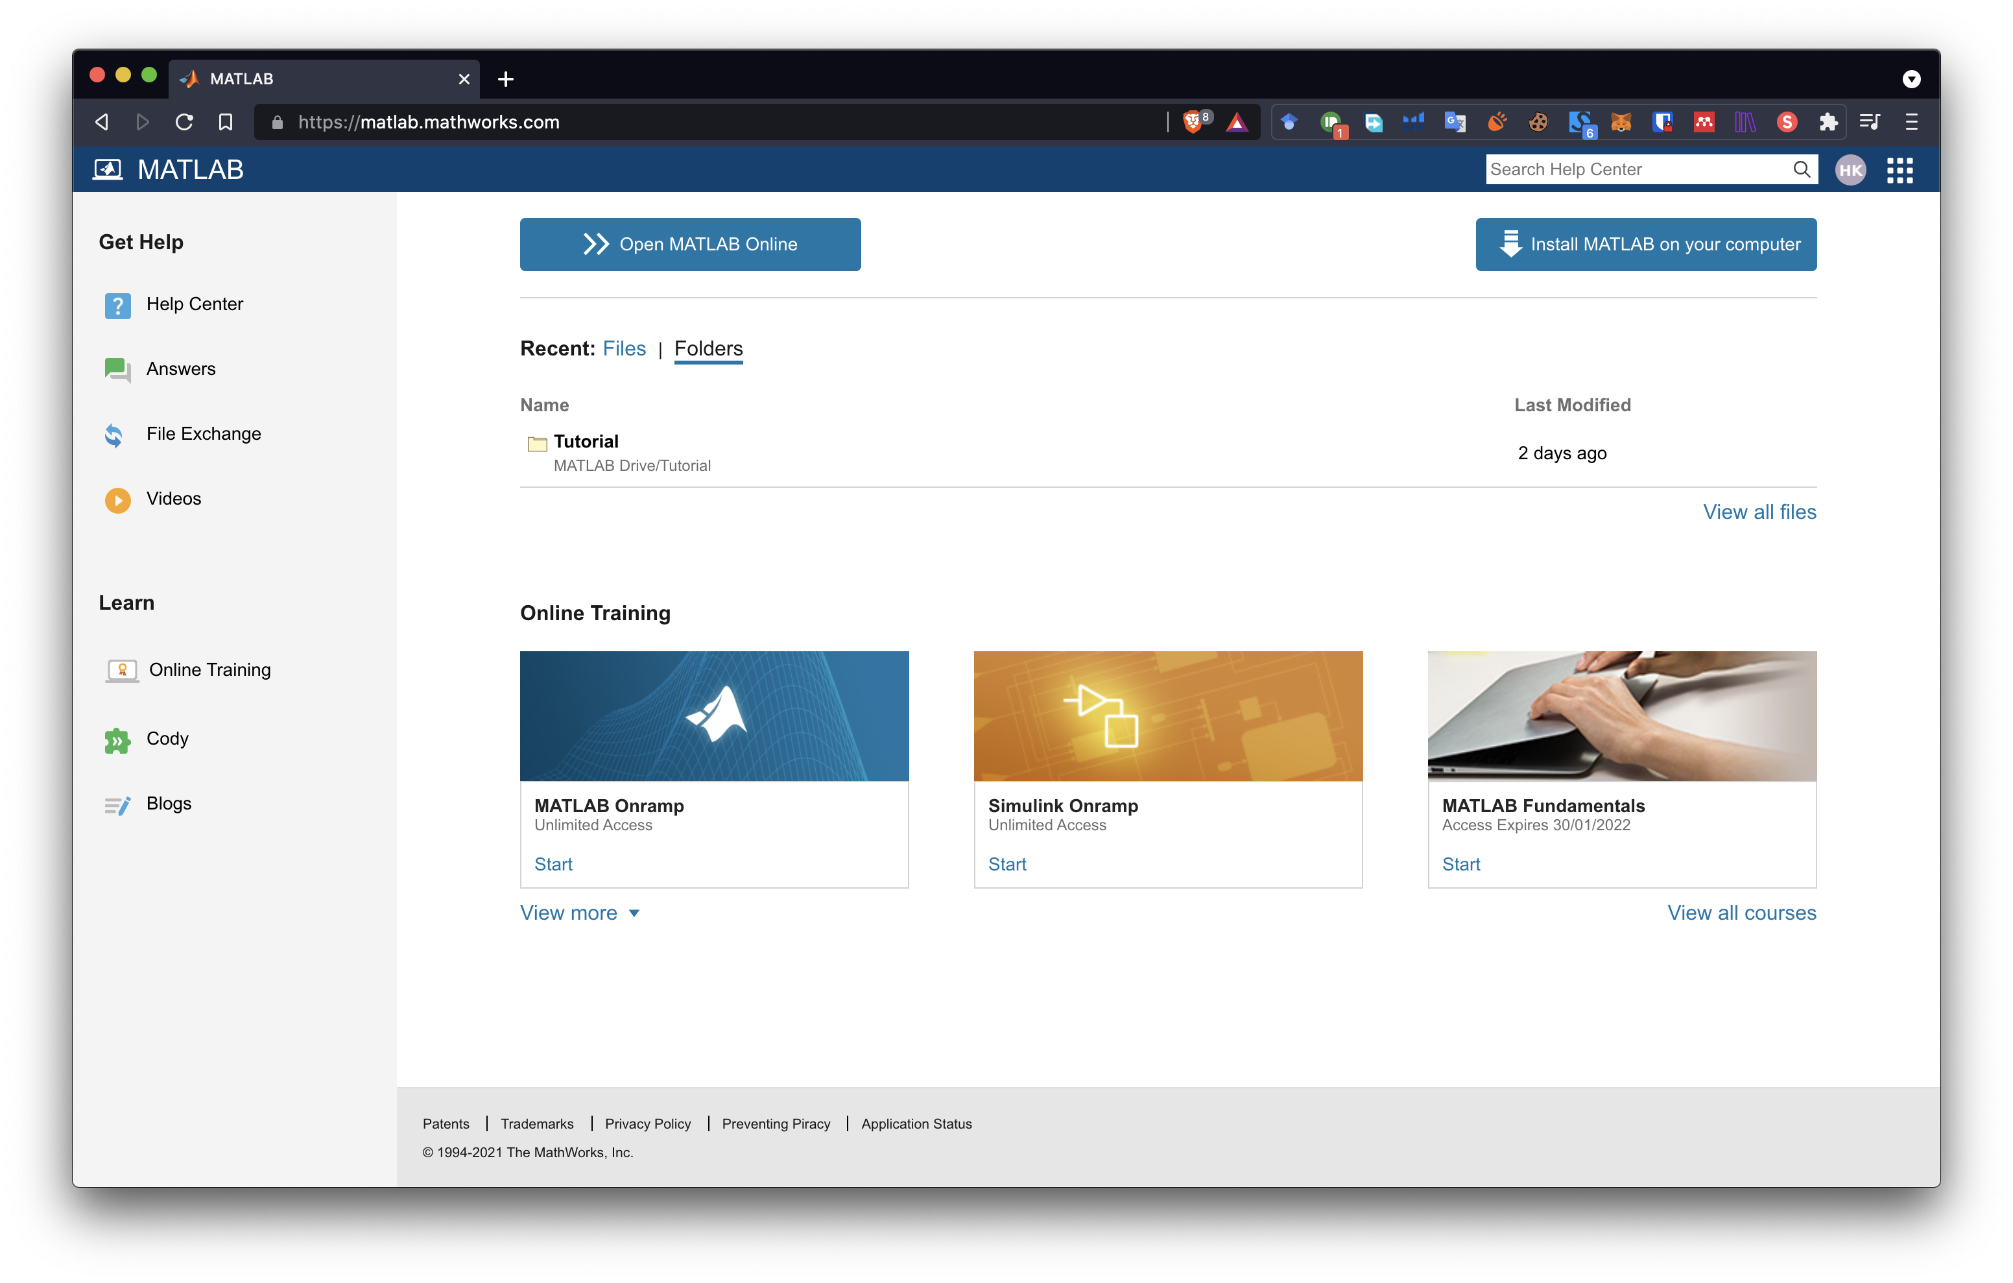Open Videos in the sidebar
The height and width of the screenshot is (1283, 2013).
[x=173, y=499]
